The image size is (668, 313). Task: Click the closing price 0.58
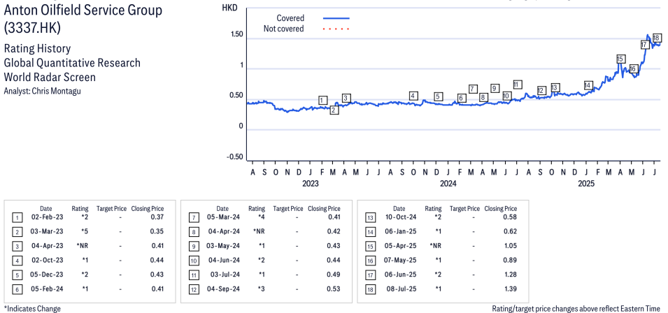point(510,217)
